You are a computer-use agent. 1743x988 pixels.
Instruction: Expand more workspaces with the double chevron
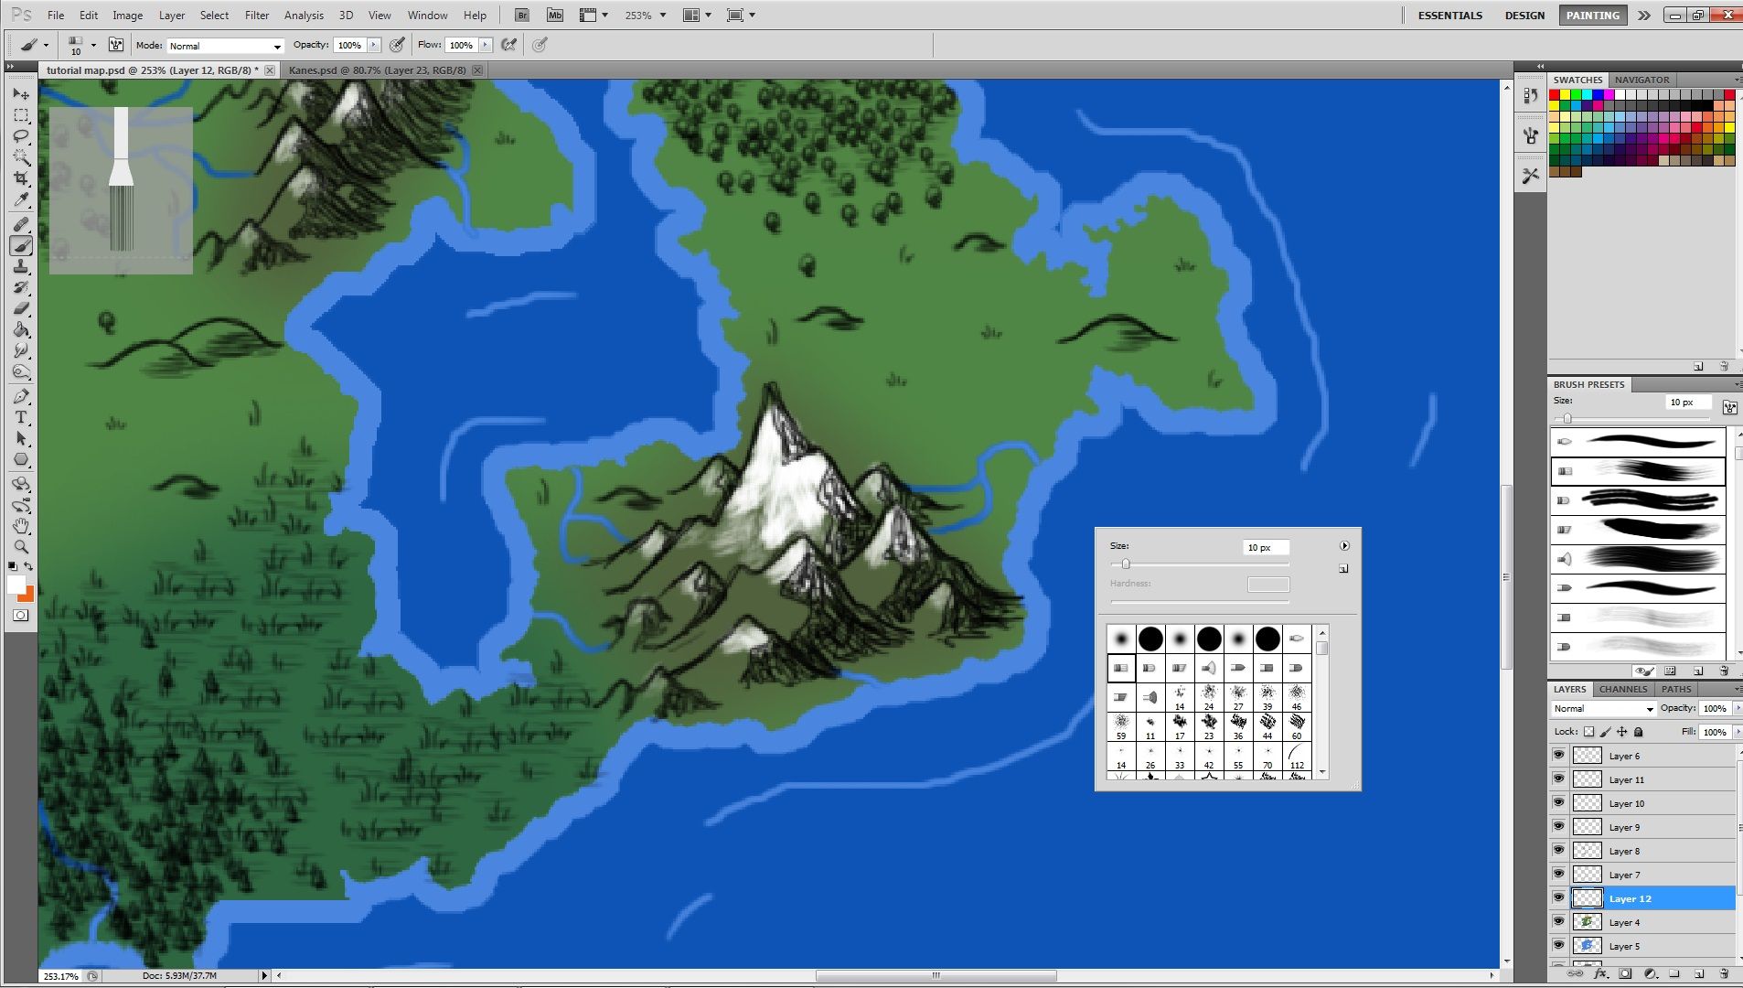pos(1644,15)
